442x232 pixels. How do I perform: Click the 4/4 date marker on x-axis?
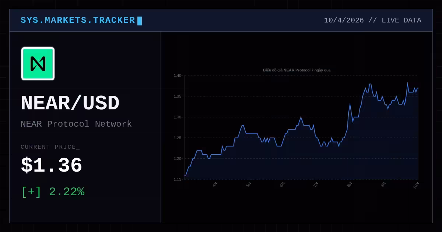215,184
